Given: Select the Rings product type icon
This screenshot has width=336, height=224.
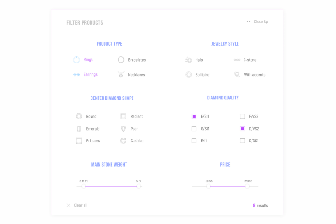Looking at the screenshot, I should click(x=77, y=60).
